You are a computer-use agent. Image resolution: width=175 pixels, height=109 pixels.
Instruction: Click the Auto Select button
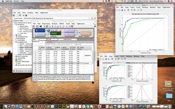pyautogui.click(x=50, y=42)
